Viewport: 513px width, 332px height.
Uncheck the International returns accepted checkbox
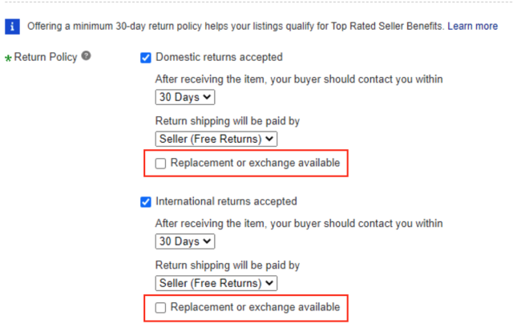coord(146,202)
